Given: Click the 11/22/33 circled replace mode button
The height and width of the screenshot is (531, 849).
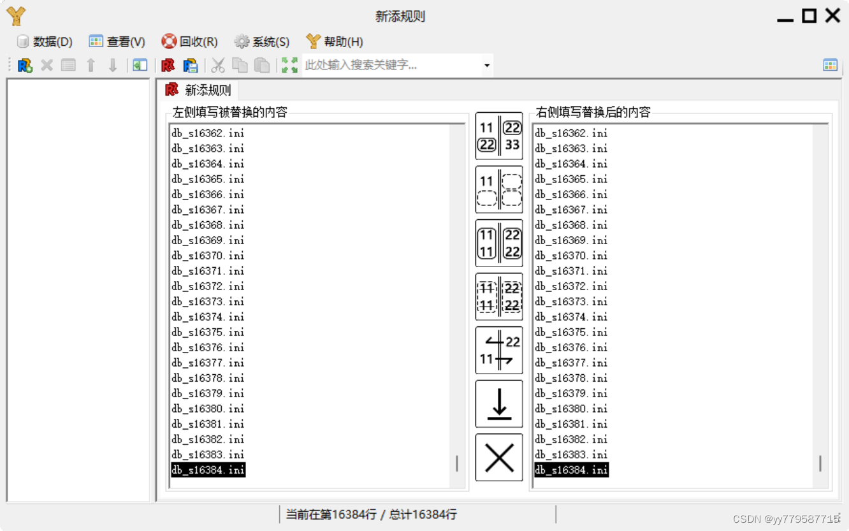Looking at the screenshot, I should point(499,136).
